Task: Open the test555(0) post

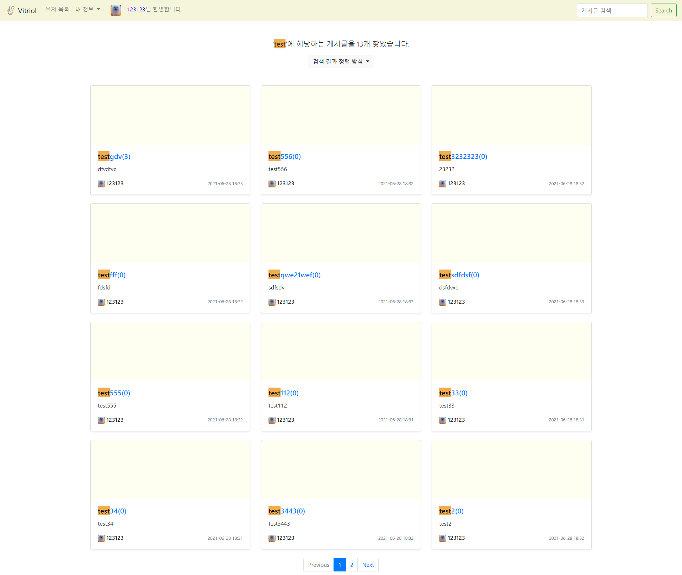Action: (x=114, y=393)
